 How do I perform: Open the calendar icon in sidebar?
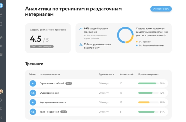point(1,15)
